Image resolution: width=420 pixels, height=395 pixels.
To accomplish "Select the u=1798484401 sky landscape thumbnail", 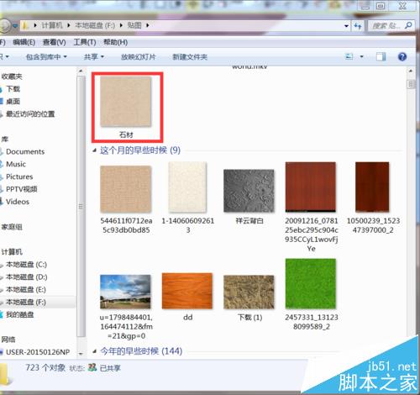I will [125, 292].
